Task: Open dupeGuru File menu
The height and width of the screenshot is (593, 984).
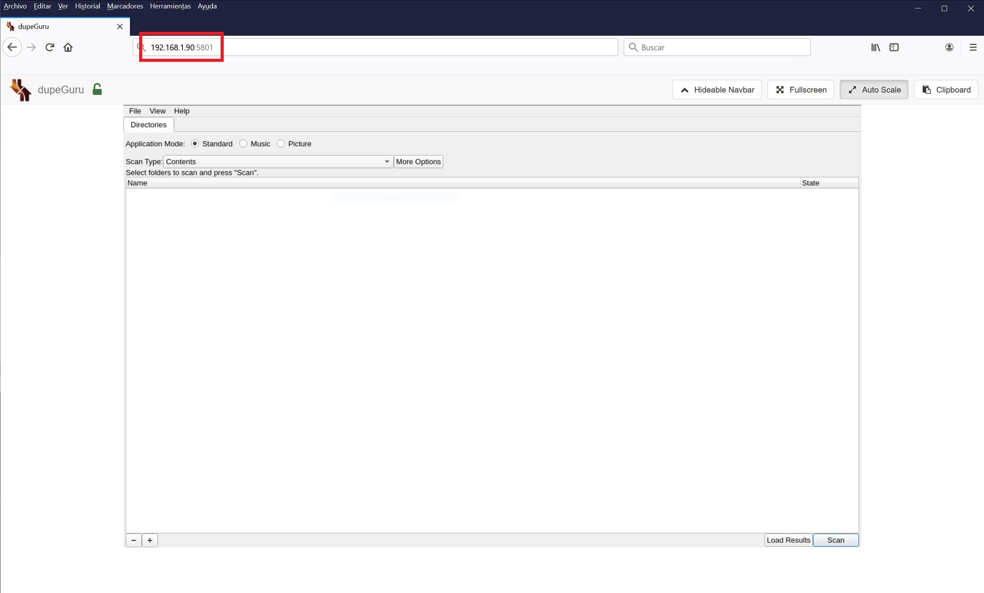Action: 135,111
